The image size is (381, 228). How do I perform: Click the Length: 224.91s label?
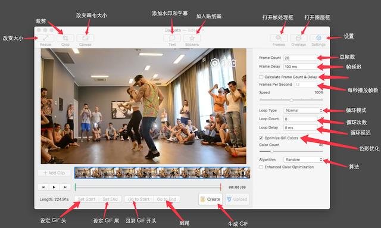pyautogui.click(x=54, y=199)
